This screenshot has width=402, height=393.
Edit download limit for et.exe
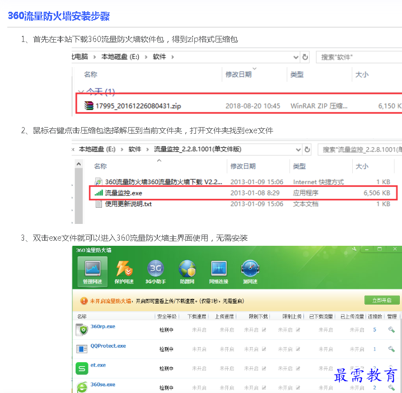coord(264,368)
